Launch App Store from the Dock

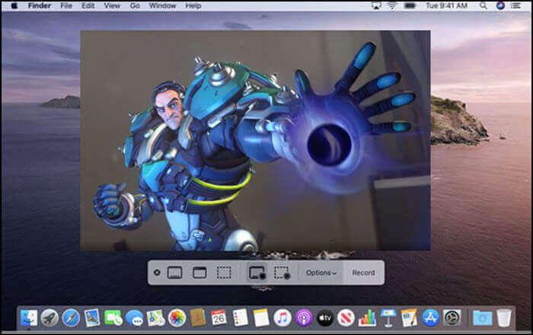click(430, 317)
